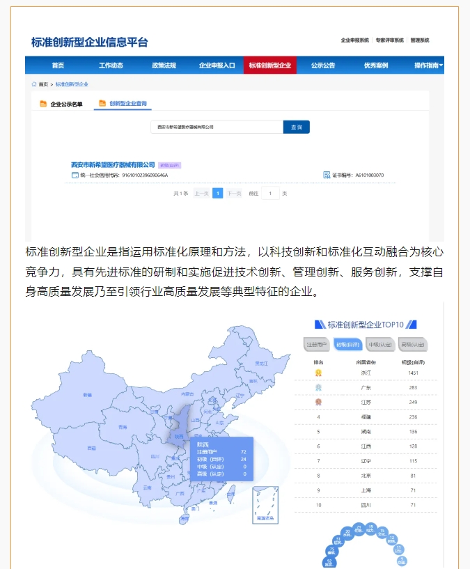470x569 pixels.
Task: Open the 公示公告 navigation tab
Action: coord(323,65)
